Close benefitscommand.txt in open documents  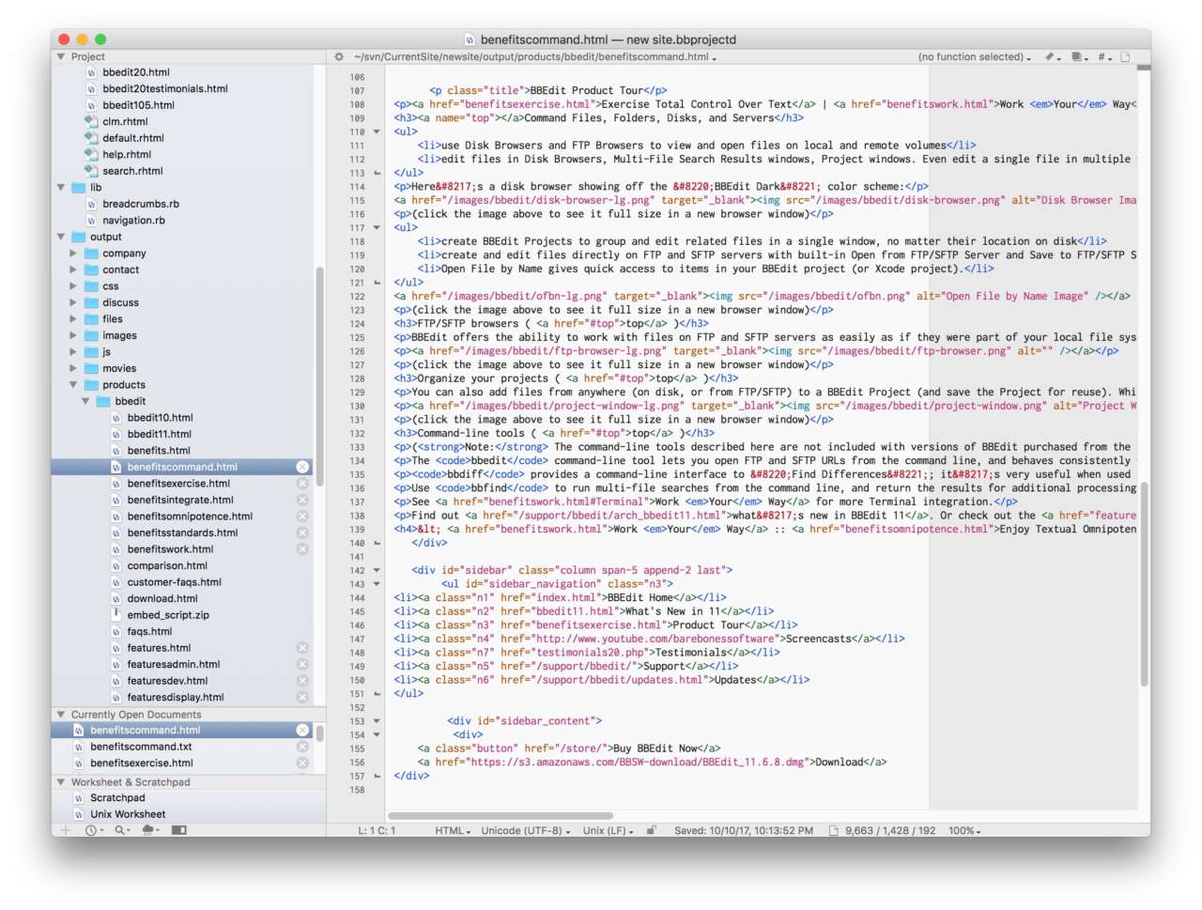(x=302, y=747)
